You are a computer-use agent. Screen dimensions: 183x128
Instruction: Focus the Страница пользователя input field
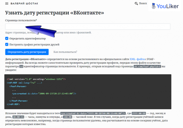(x=88, y=27)
